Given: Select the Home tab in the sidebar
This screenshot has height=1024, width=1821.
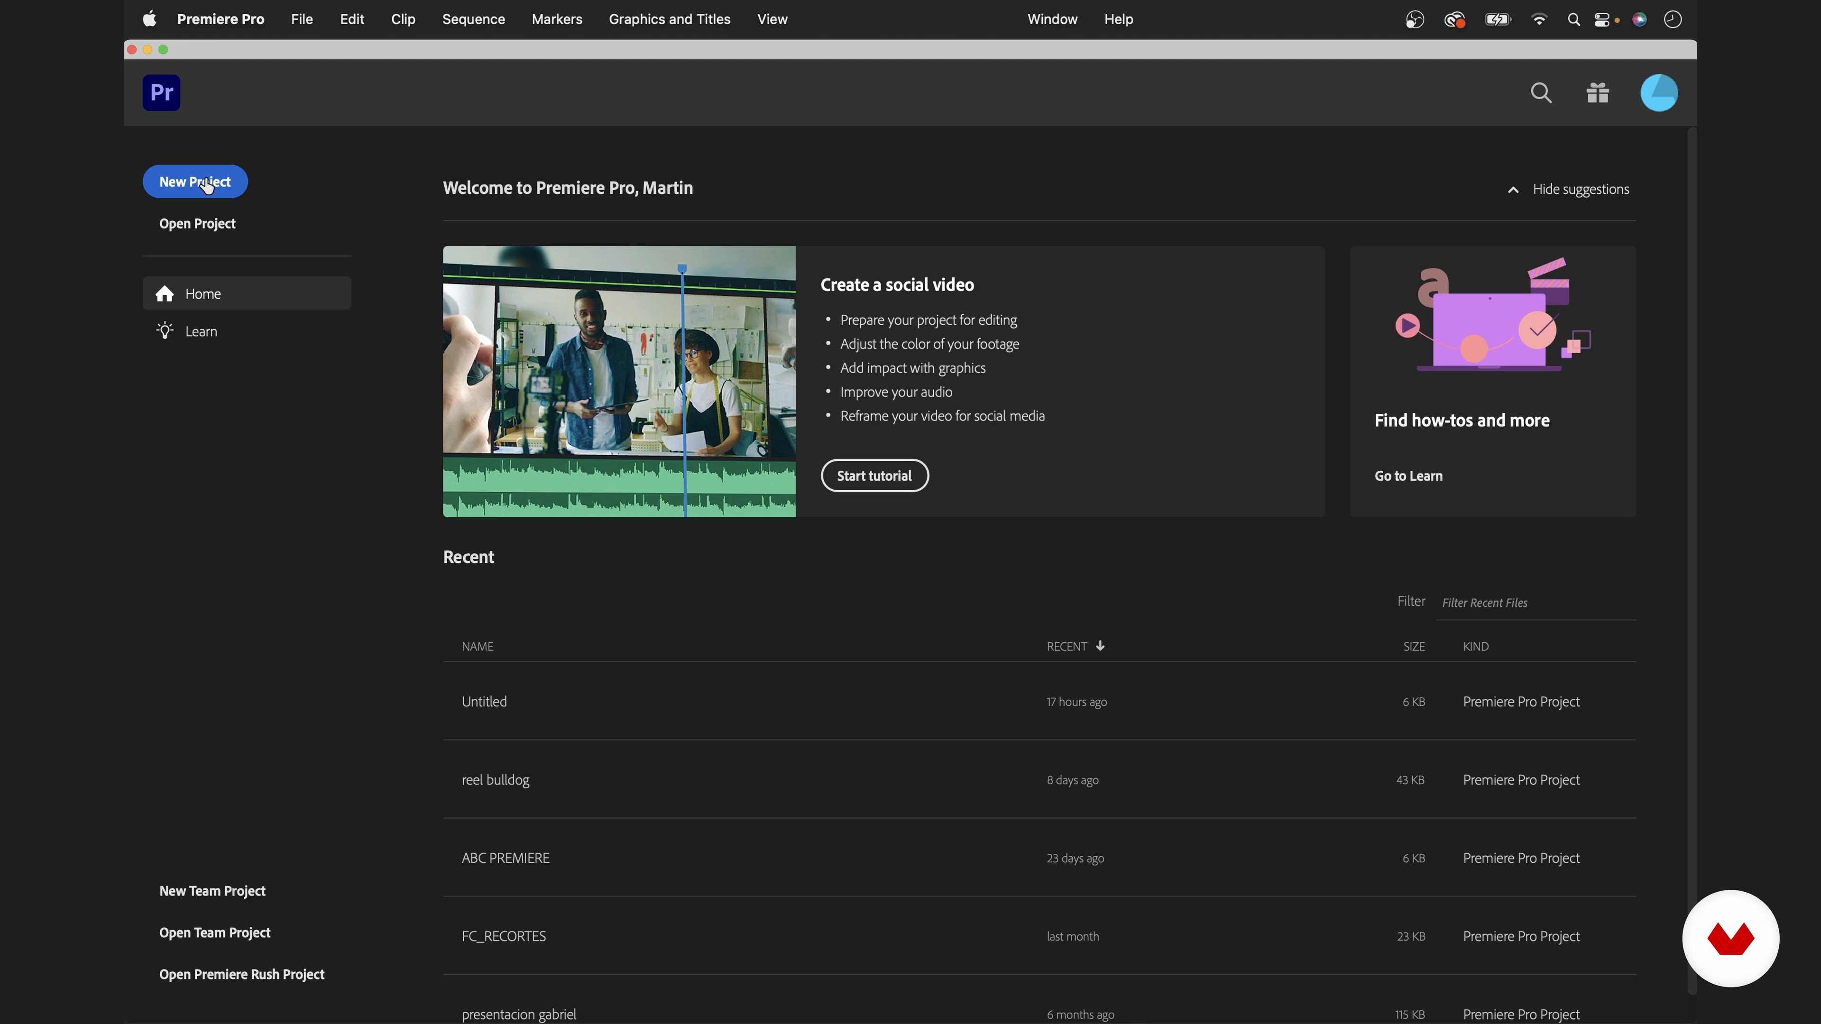Looking at the screenshot, I should 247,293.
